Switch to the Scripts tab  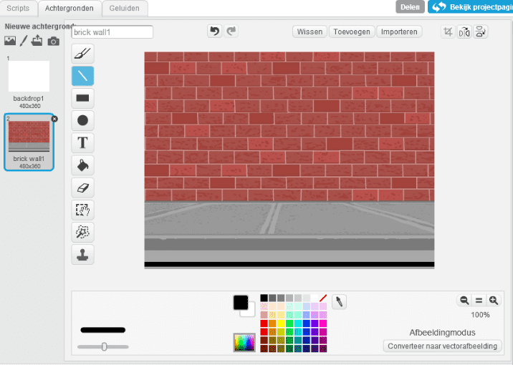click(x=18, y=8)
